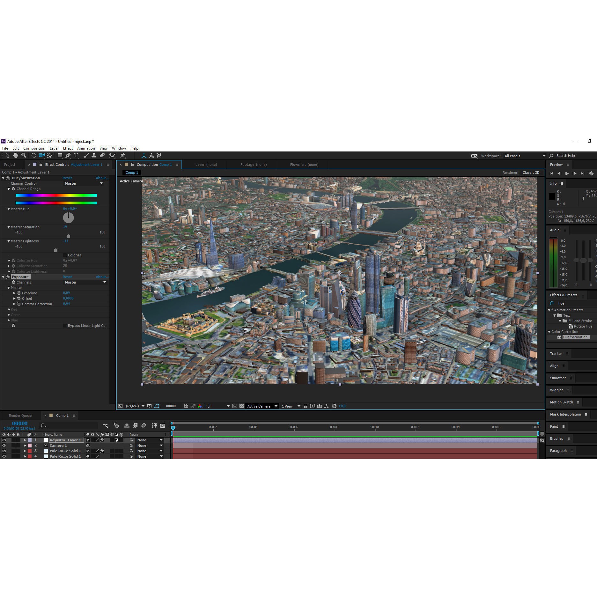Switch to the Render Queue tab
This screenshot has width=597, height=597.
(20, 415)
